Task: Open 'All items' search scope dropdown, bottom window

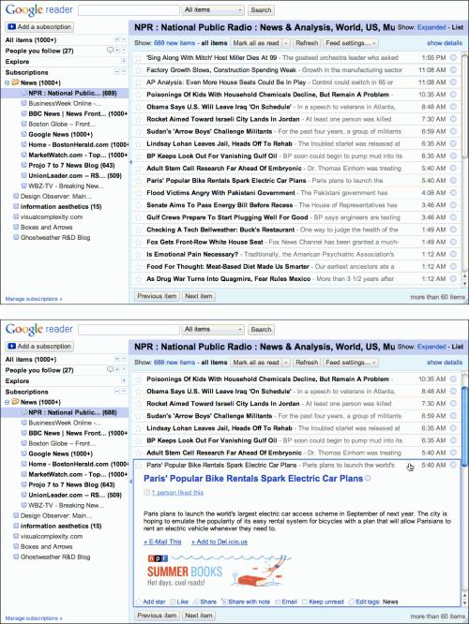Action: pos(213,330)
